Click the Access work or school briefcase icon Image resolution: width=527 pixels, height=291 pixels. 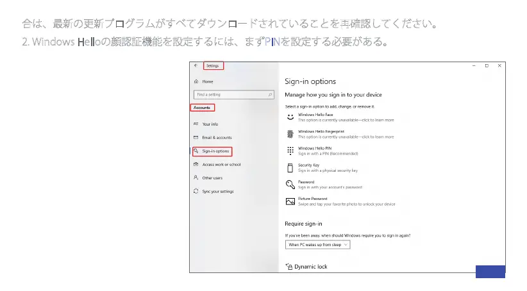[196, 164]
